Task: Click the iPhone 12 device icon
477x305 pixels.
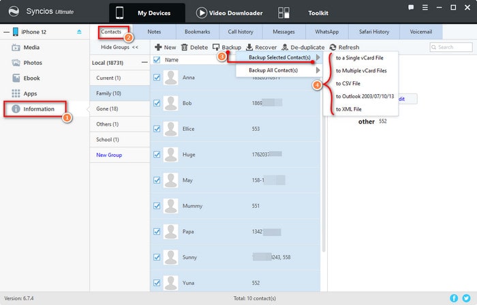Action: 16,31
